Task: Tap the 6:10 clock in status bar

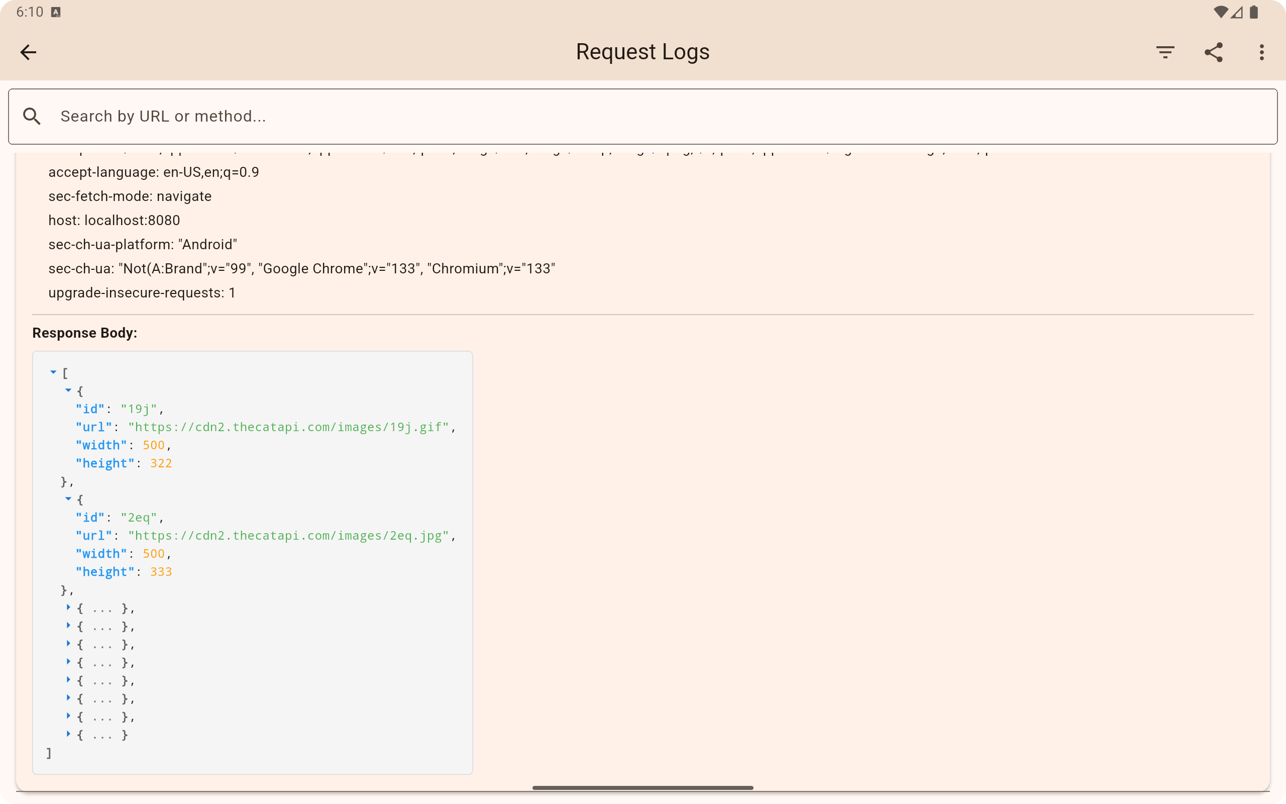Action: coord(30,12)
